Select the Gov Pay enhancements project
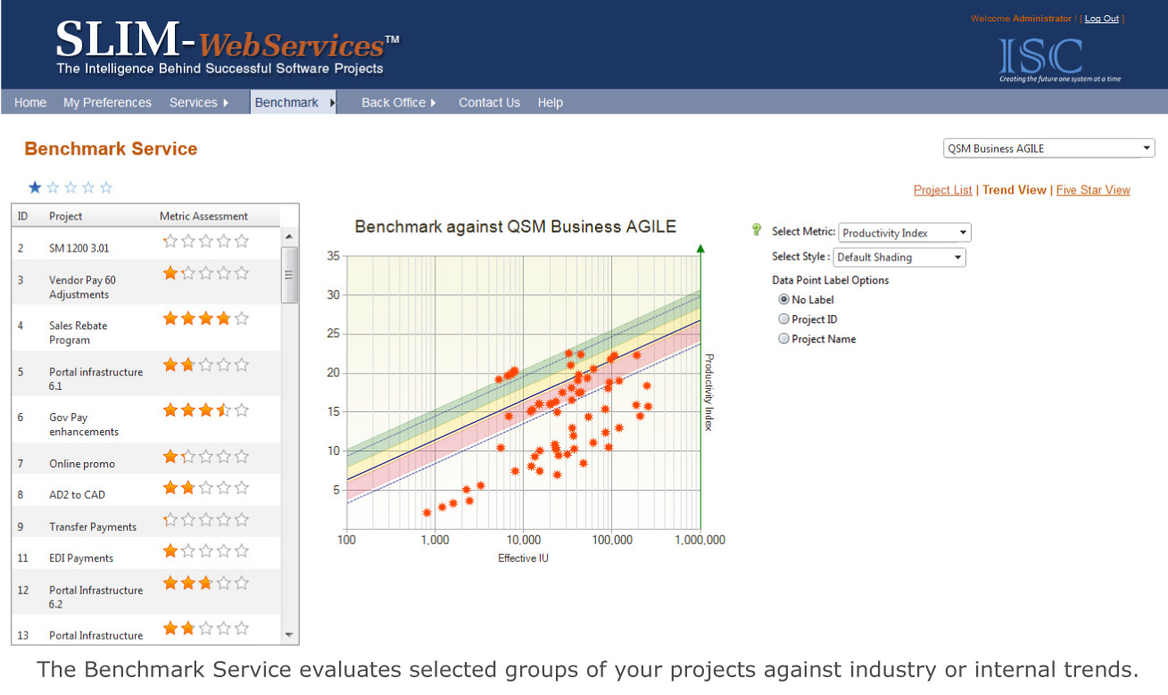 tap(146, 420)
